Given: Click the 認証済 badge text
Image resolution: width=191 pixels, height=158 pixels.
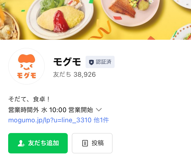Looking at the screenshot, I should tap(104, 62).
